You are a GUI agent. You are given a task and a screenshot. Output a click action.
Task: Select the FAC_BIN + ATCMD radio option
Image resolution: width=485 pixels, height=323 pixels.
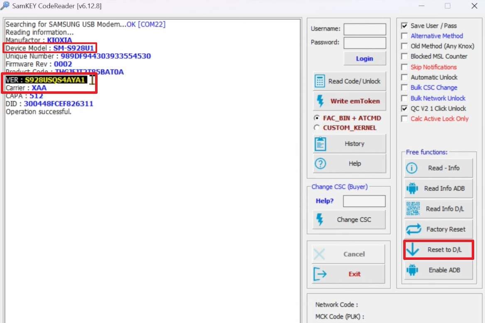click(316, 118)
